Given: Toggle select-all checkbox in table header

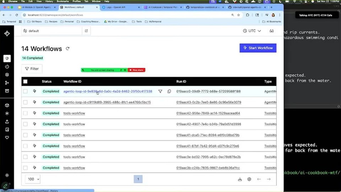Looking at the screenshot, I should point(25,81).
